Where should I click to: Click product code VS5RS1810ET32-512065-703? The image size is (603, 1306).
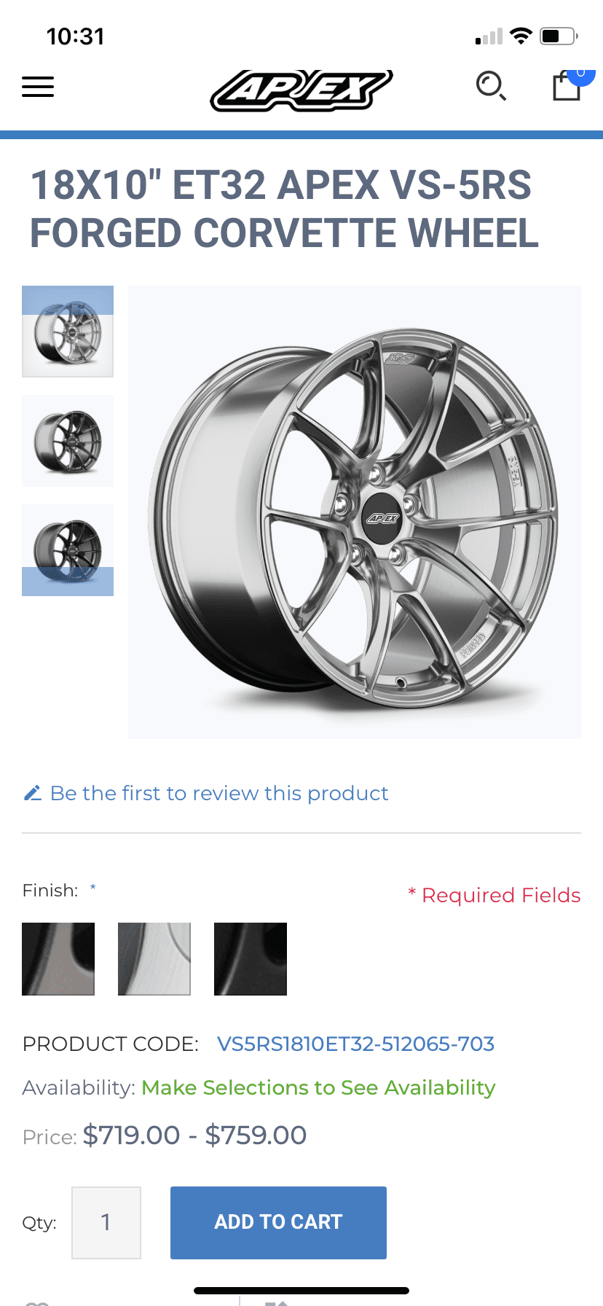click(x=356, y=1044)
